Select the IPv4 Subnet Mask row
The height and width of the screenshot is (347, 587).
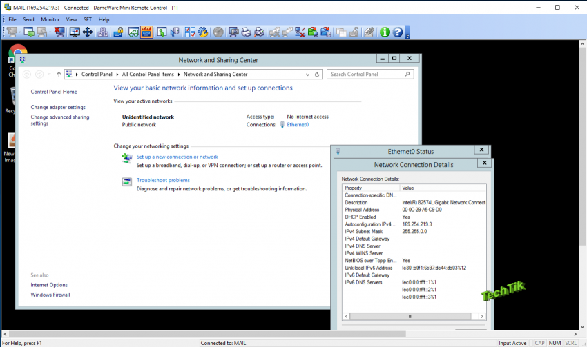pyautogui.click(x=414, y=232)
